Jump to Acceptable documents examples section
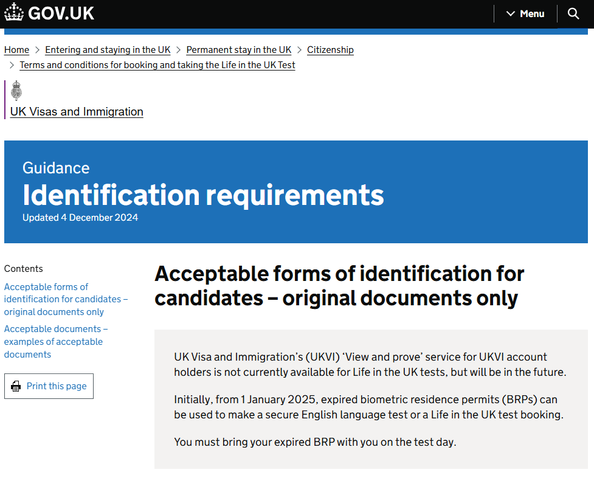 56,342
